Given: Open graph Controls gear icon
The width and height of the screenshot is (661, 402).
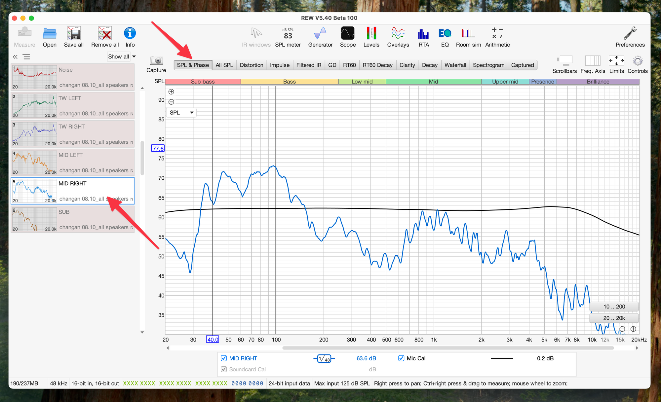Looking at the screenshot, I should point(638,61).
